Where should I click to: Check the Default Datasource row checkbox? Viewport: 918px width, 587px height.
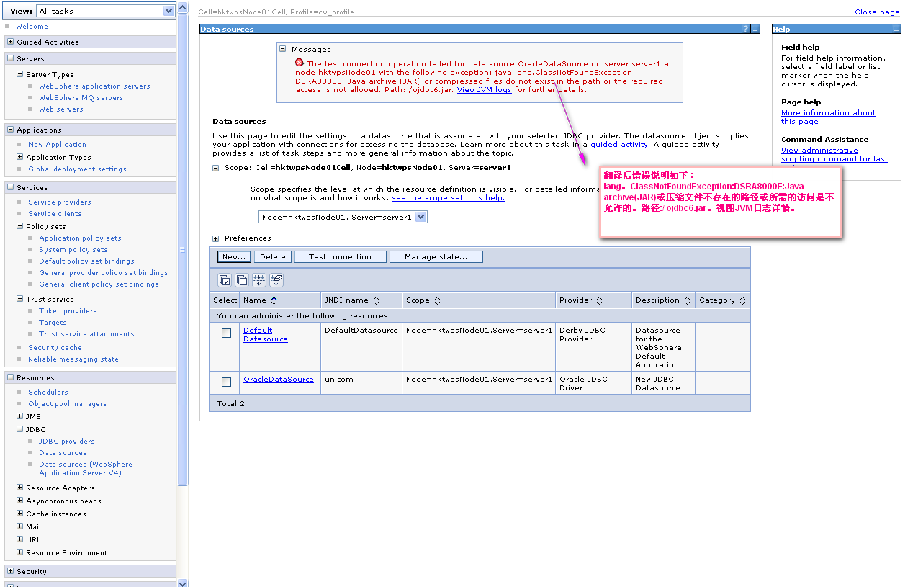coord(226,333)
